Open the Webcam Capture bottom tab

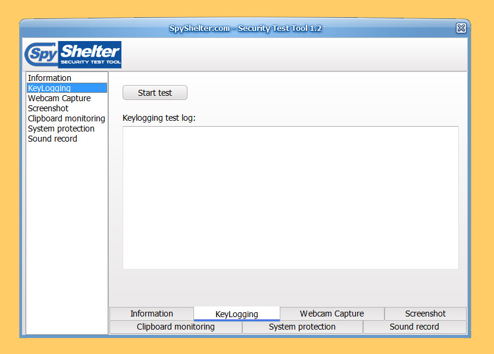point(332,314)
